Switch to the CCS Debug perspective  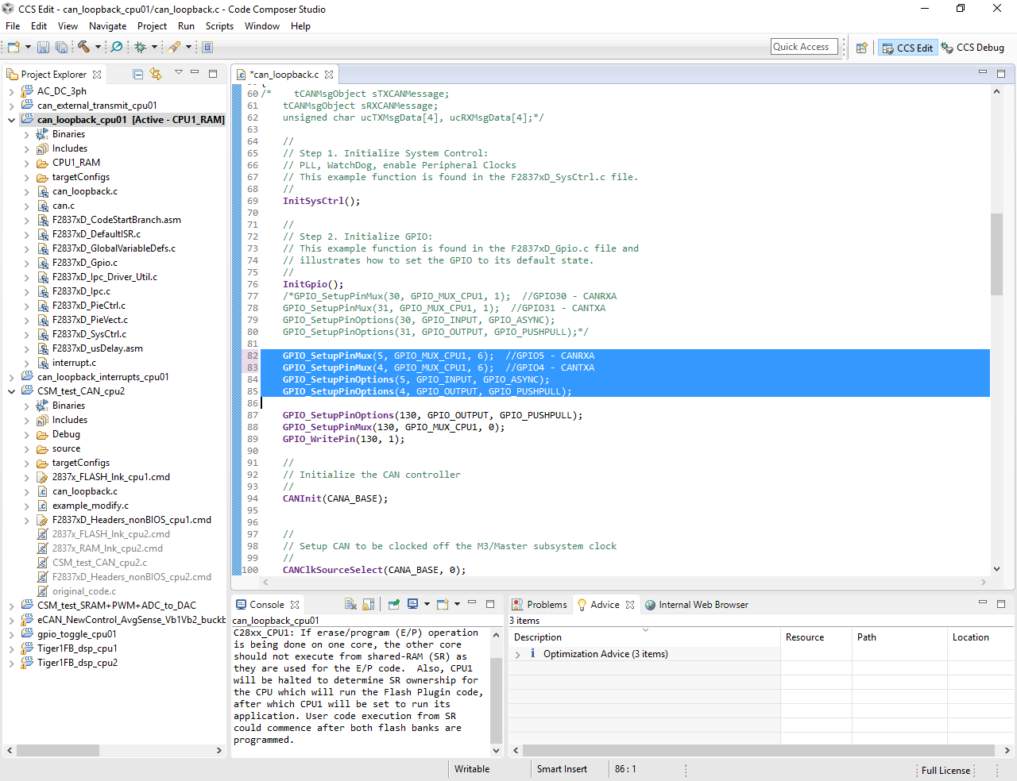973,48
